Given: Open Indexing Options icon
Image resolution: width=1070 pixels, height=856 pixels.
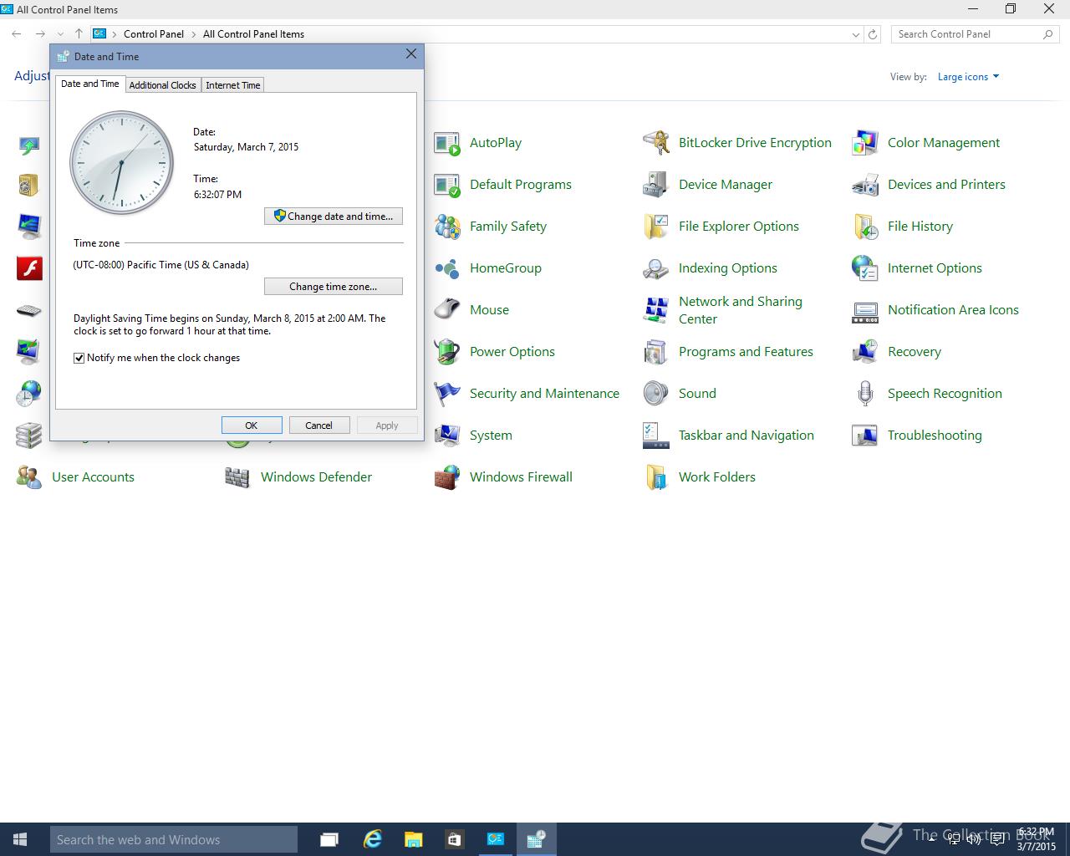Looking at the screenshot, I should click(x=656, y=268).
